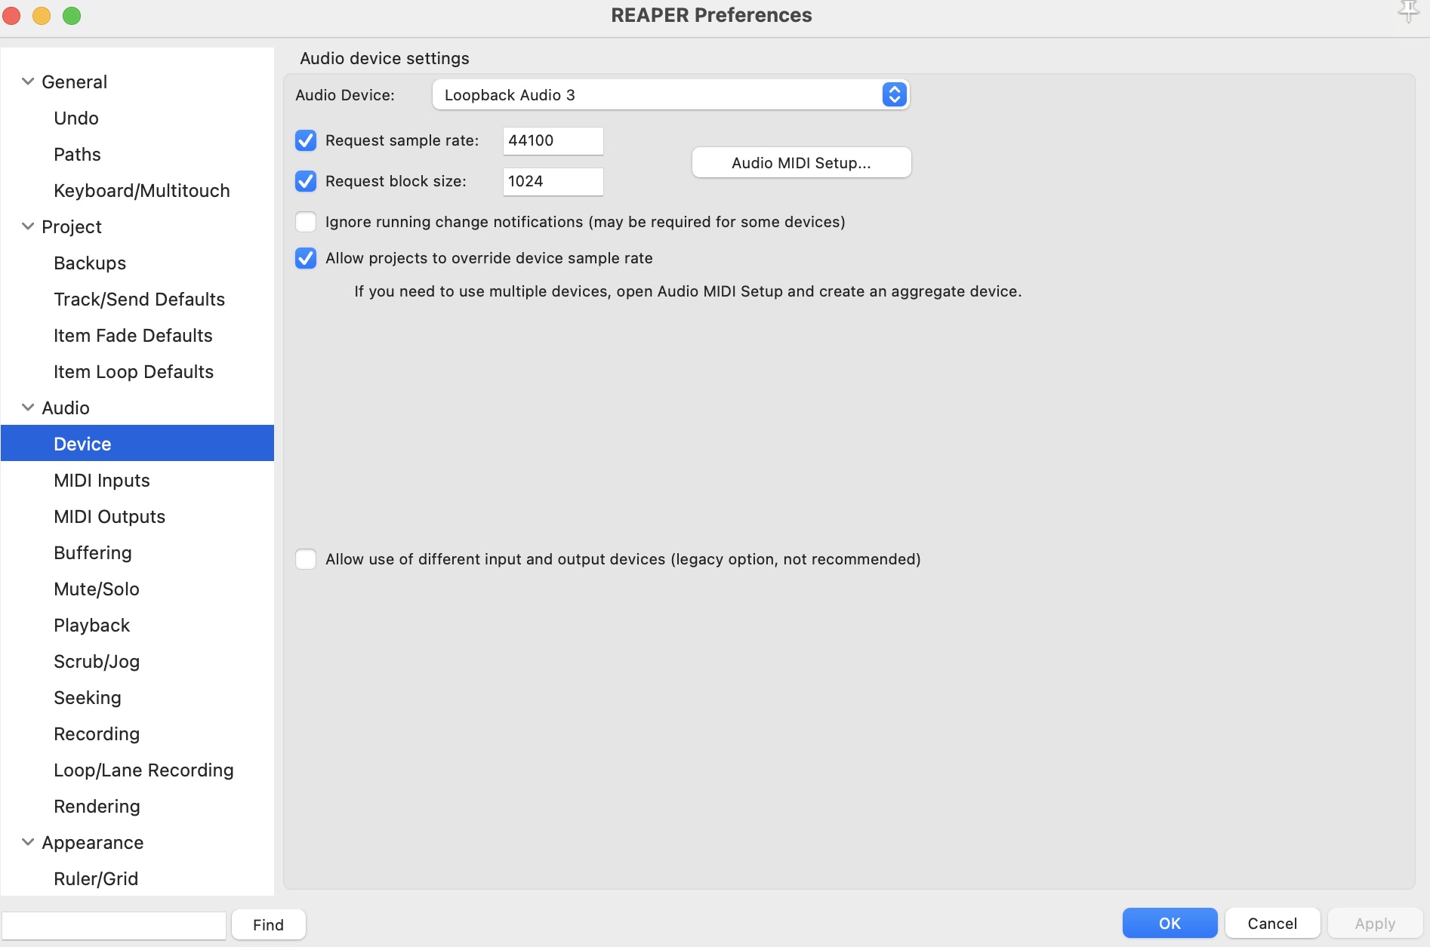Click the Cancel button
This screenshot has height=947, width=1430.
pyautogui.click(x=1272, y=923)
